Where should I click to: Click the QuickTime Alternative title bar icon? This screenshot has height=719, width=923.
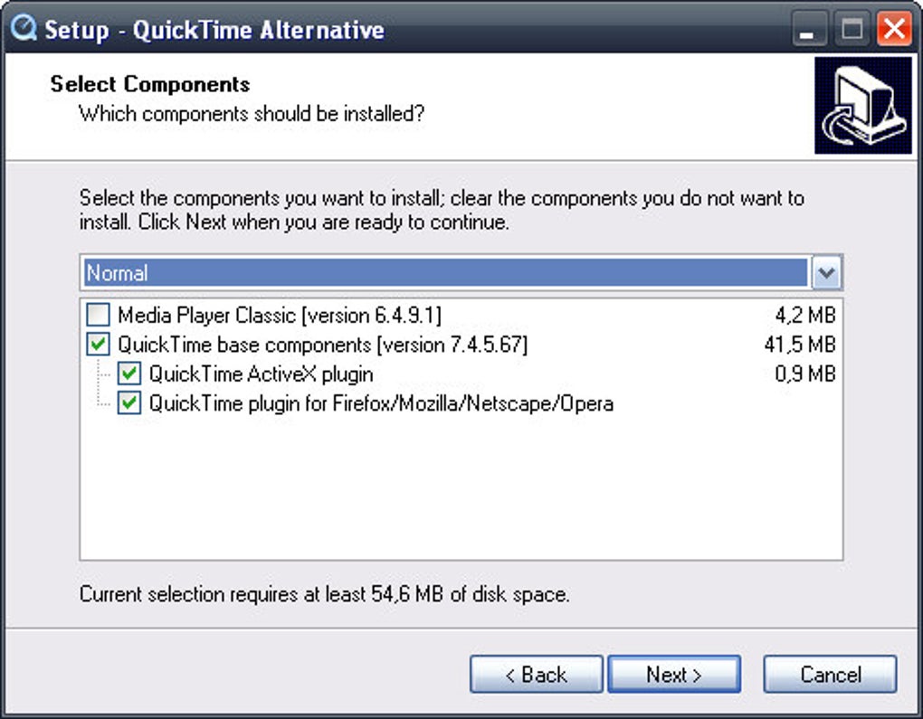pos(23,29)
